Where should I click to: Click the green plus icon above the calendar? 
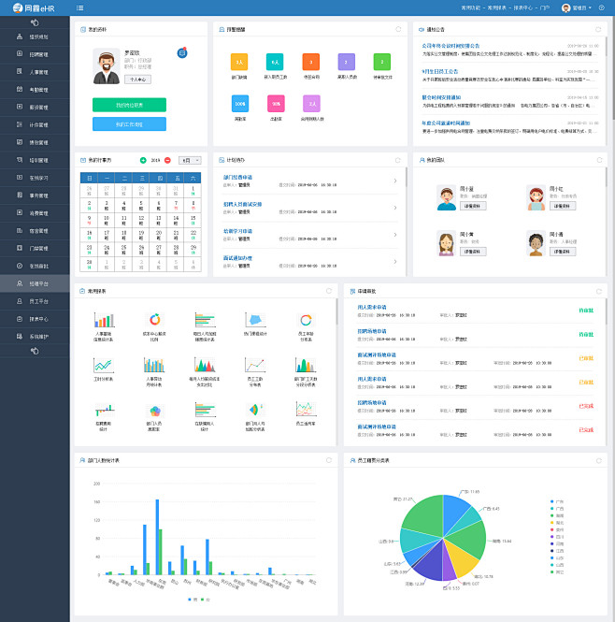(143, 160)
